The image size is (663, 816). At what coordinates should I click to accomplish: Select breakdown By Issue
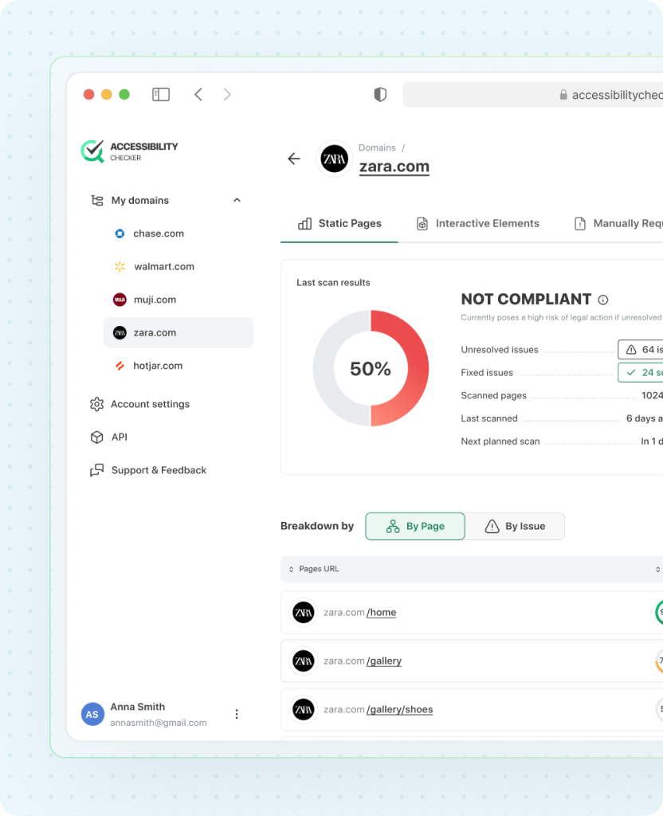pos(515,526)
